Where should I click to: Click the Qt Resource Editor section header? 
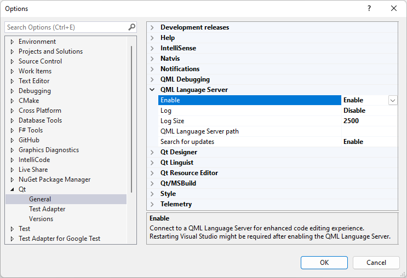(x=189, y=173)
